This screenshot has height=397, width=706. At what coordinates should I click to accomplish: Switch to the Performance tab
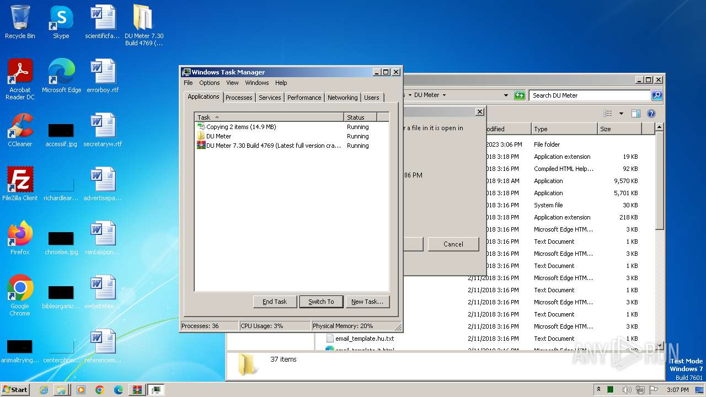point(304,98)
